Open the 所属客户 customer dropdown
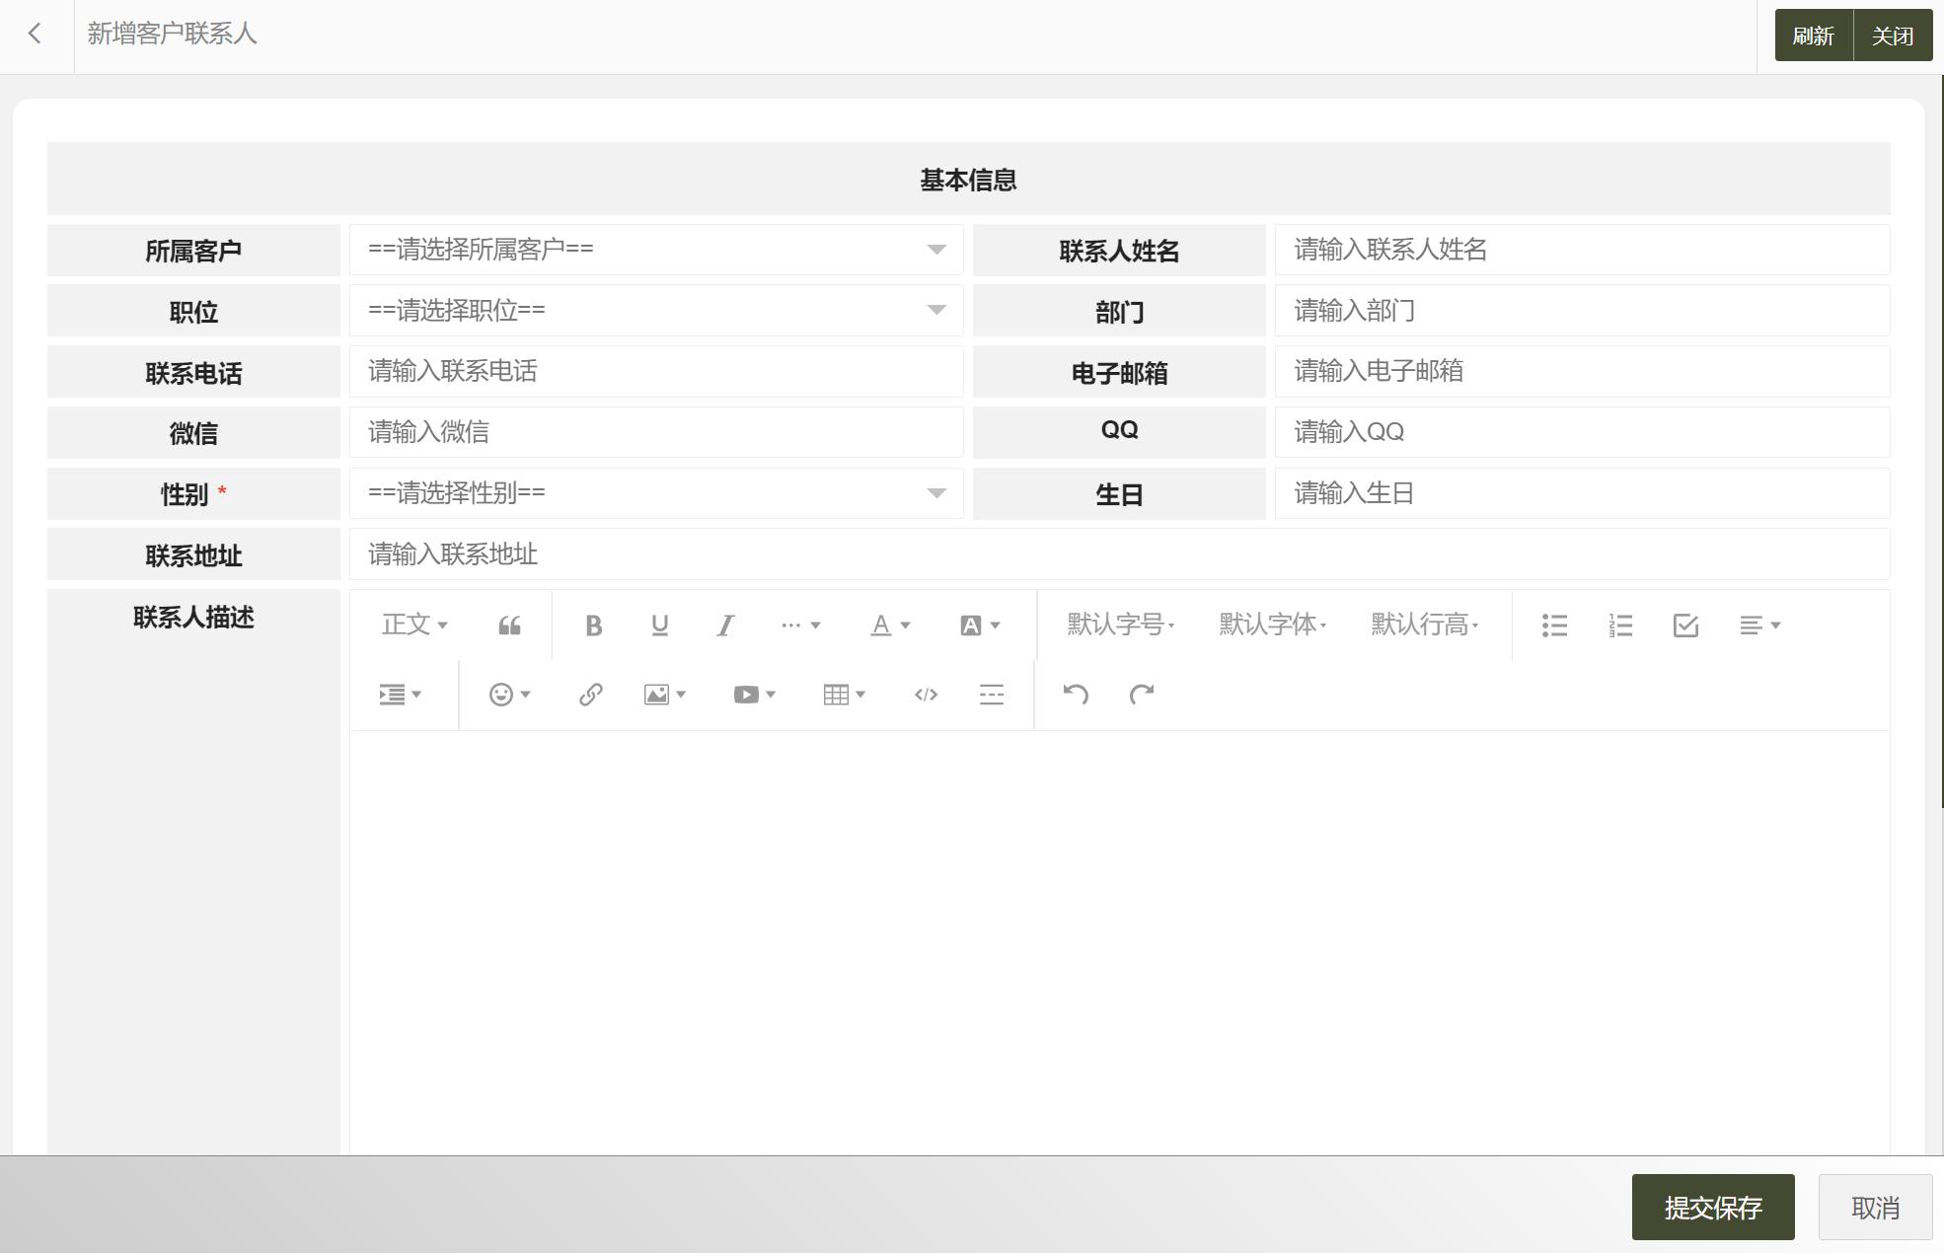Viewport: 1944px width, 1253px height. [x=655, y=250]
